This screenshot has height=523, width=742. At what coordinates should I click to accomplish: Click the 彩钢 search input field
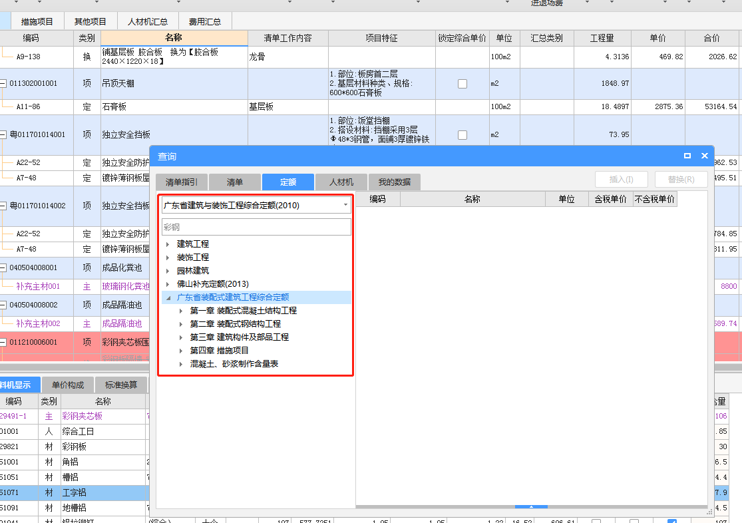[x=256, y=227]
